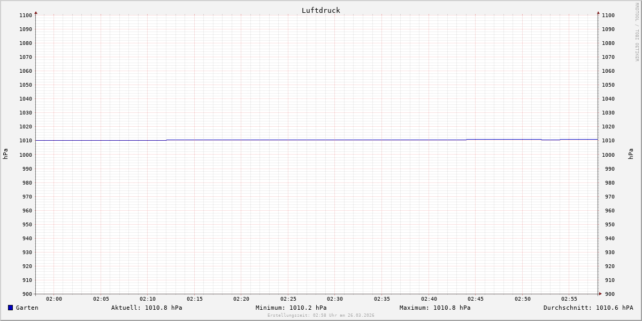The image size is (642, 321).
Task: Select the 02:55 time axis label
Action: 569,299
